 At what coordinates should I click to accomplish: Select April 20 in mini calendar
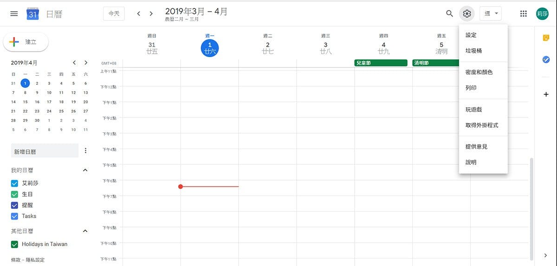[85, 102]
